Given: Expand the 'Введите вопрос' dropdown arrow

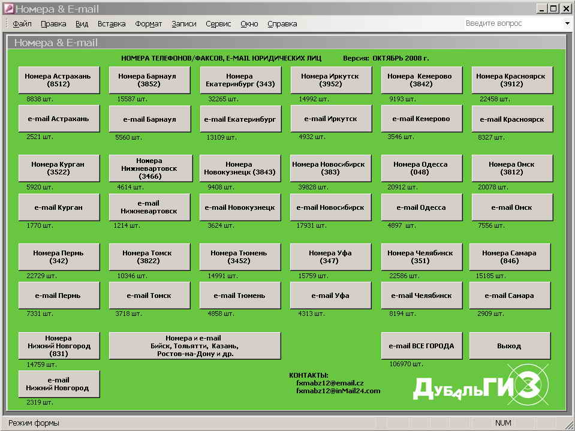Looking at the screenshot, I should coord(567,24).
